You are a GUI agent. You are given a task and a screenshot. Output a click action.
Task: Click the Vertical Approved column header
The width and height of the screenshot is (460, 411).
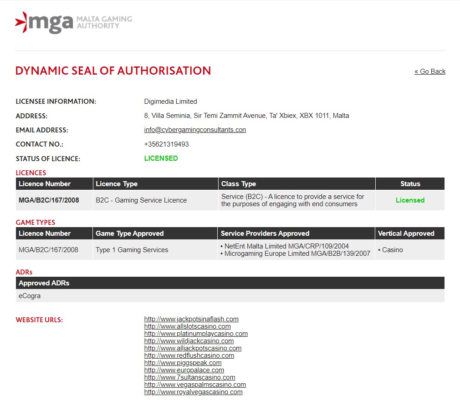pyautogui.click(x=410, y=233)
